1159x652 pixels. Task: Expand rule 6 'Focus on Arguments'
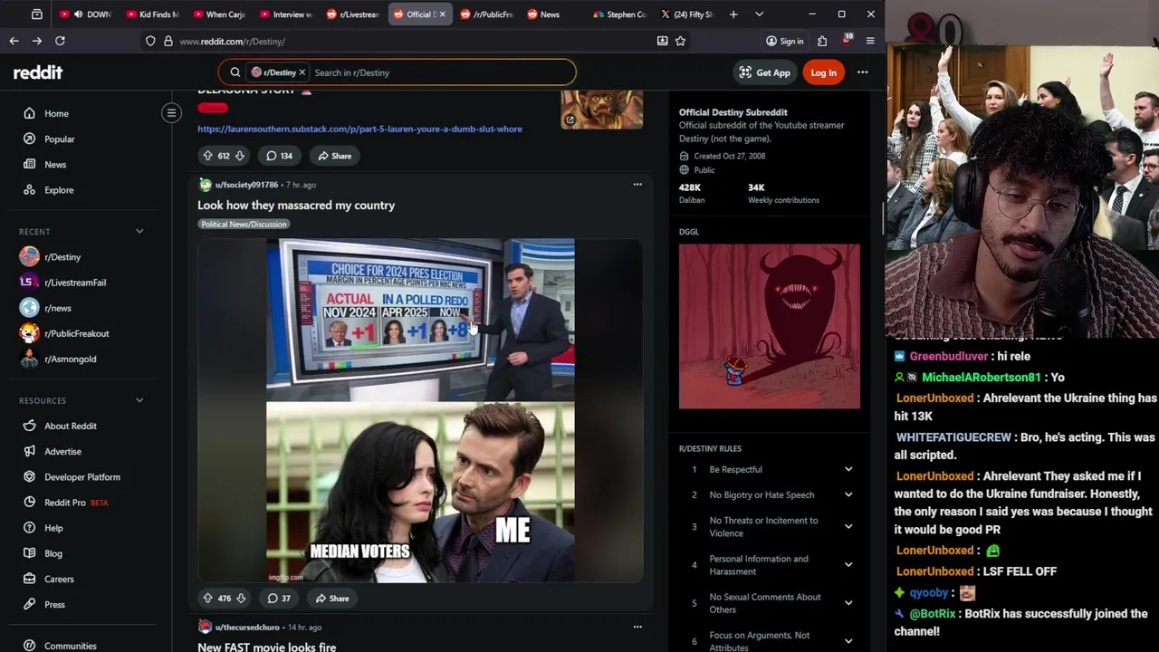coord(848,641)
